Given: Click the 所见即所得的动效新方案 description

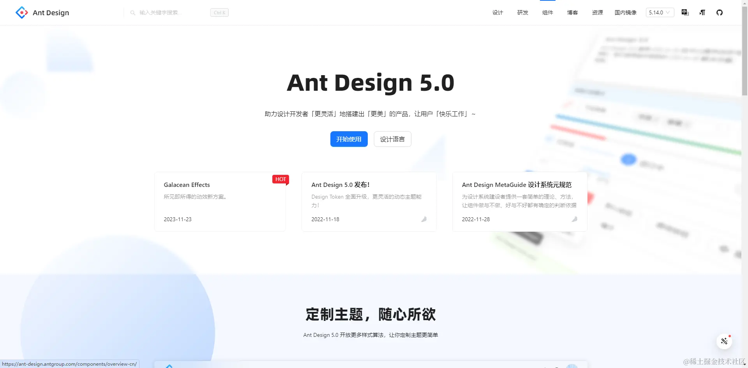Looking at the screenshot, I should 195,197.
